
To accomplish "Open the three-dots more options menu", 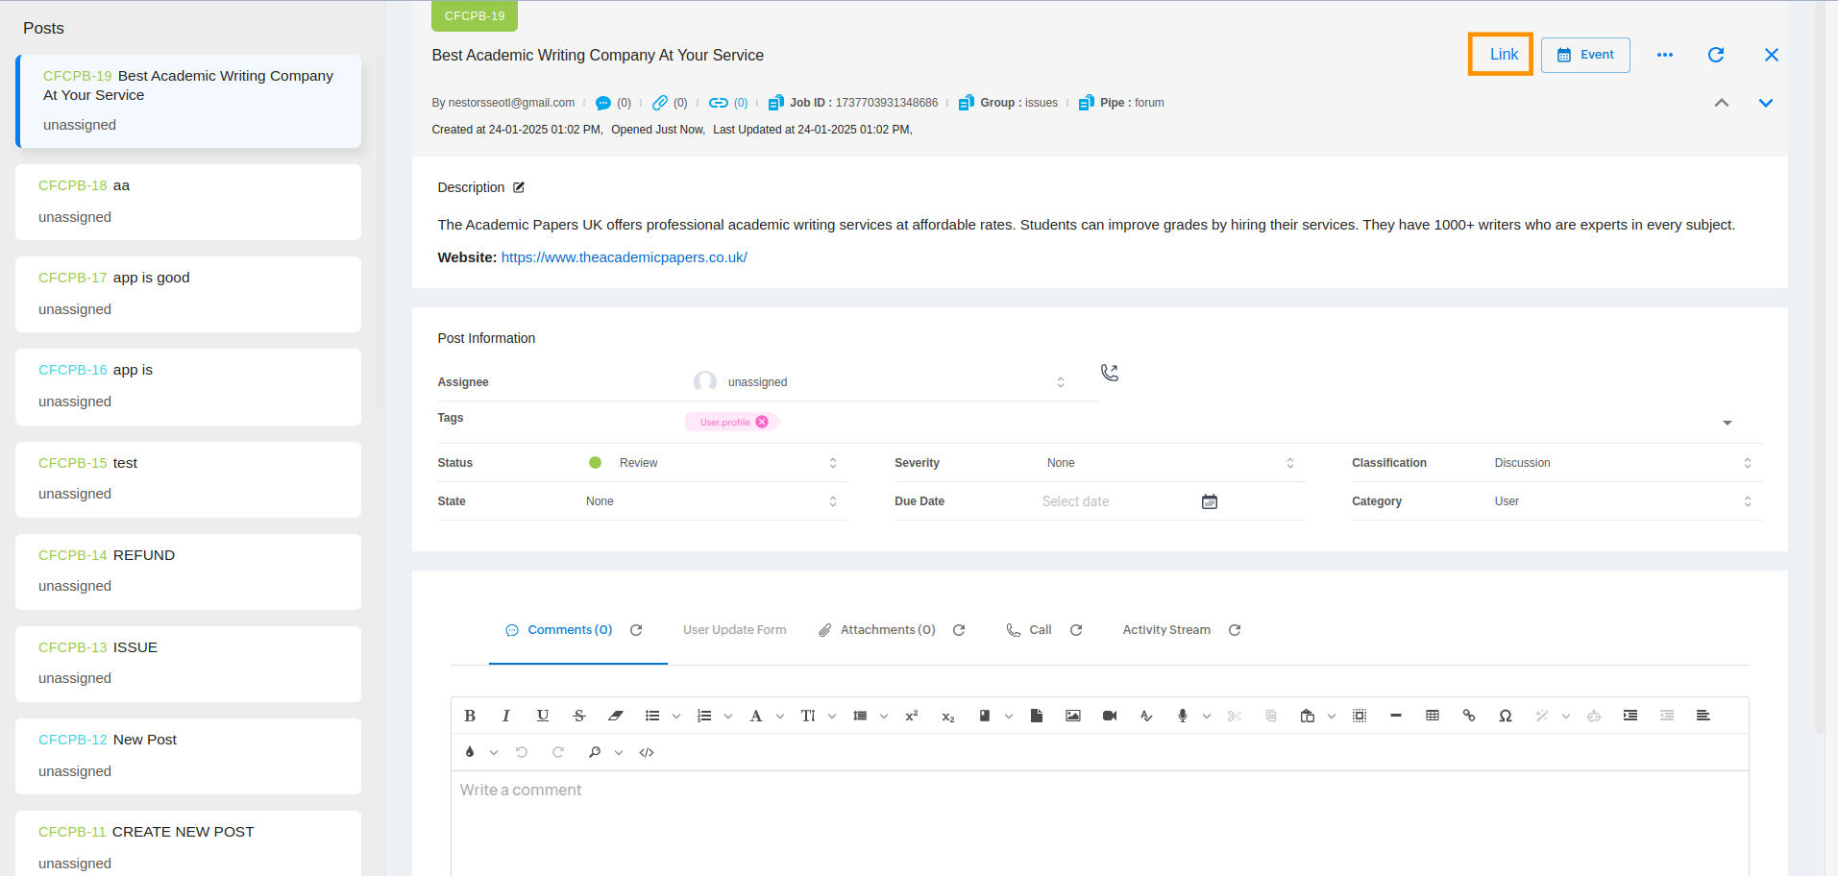I will pos(1665,55).
